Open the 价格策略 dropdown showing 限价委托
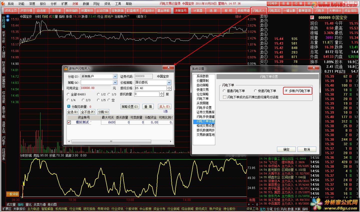Image resolution: width=360 pixels, height=212 pixels. point(169,82)
